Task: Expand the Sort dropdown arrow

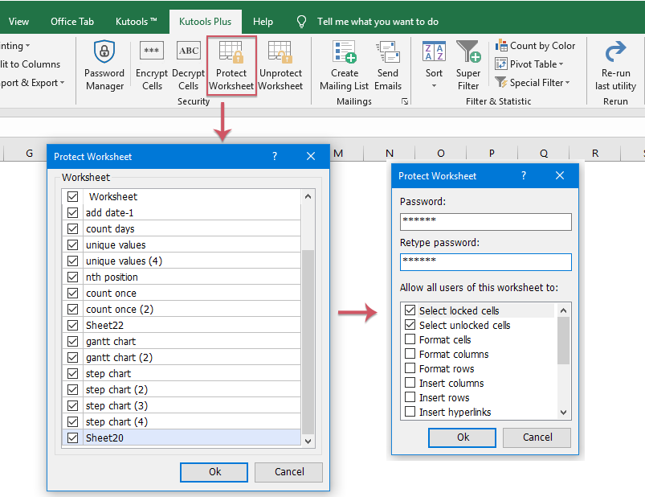Action: 434,85
